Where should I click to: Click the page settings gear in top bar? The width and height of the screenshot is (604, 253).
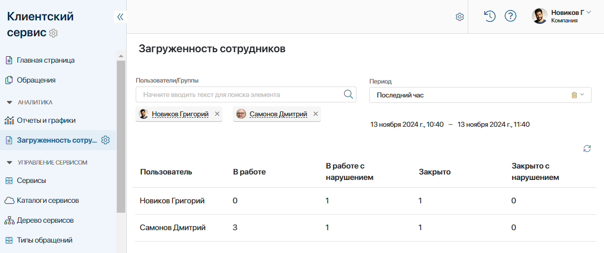[460, 17]
